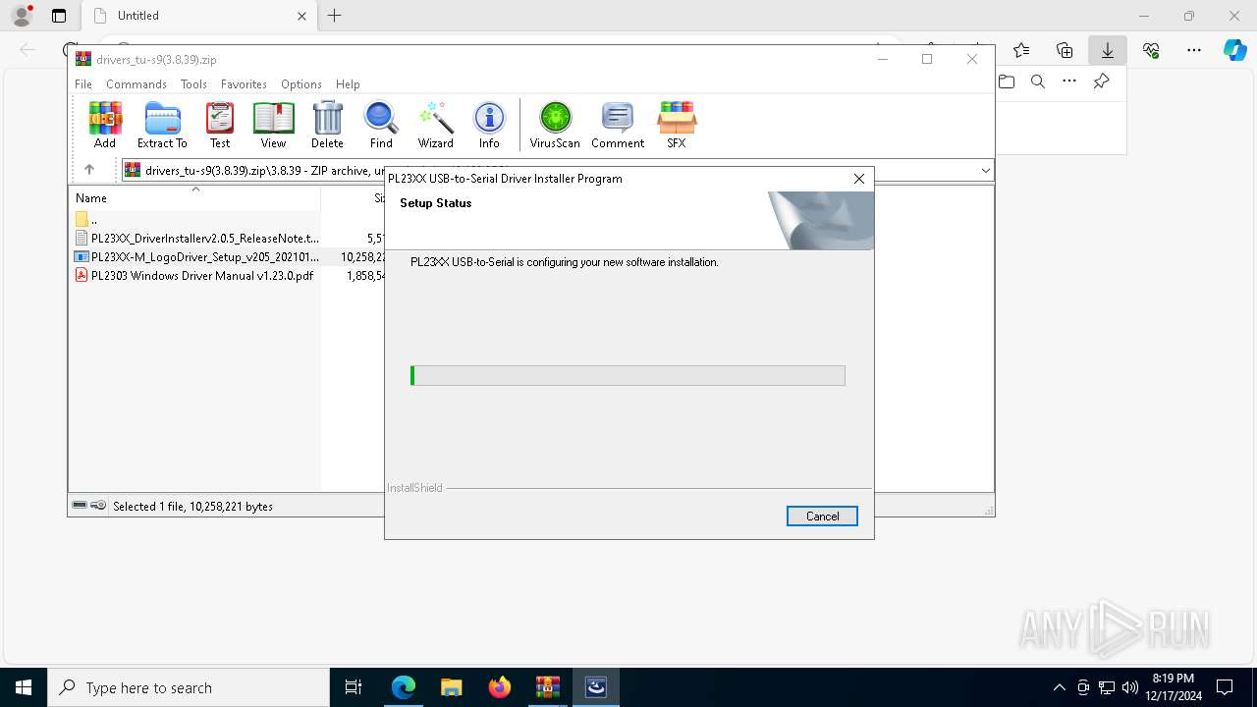Open Copilot in Edge sidebar
1257x707 pixels.
click(x=1235, y=50)
